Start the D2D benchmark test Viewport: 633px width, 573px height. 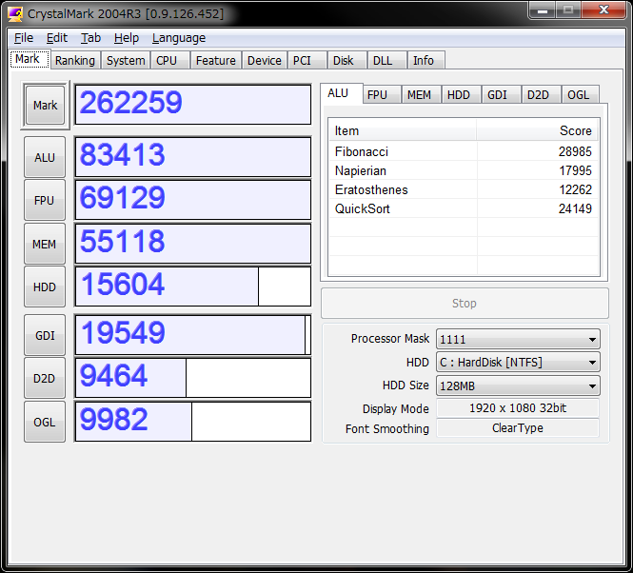coord(45,378)
